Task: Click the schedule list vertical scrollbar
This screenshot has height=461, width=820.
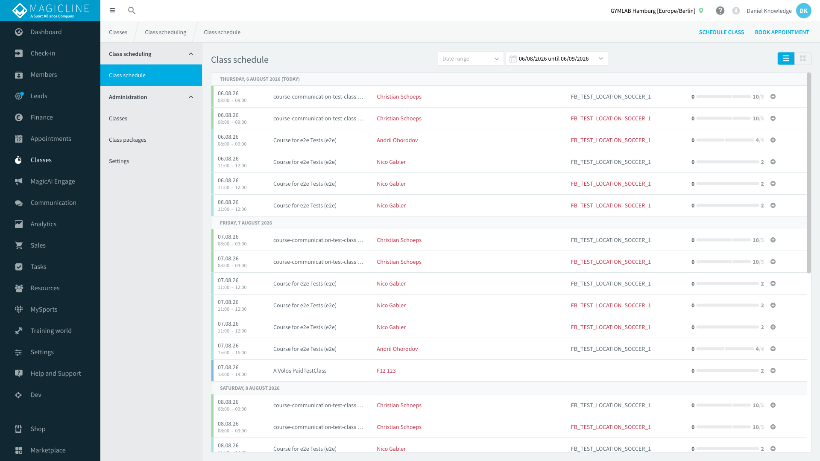Action: 808,173
